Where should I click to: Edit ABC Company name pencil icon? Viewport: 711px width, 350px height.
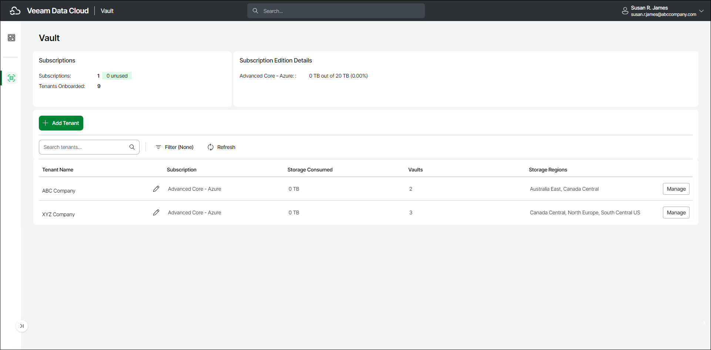[156, 189]
